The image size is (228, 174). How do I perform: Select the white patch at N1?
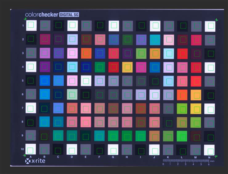[x=210, y=26]
